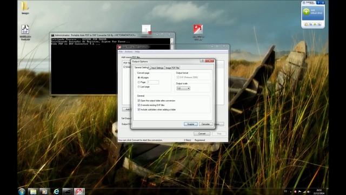Open the Output scale dropdown

[x=183, y=88]
